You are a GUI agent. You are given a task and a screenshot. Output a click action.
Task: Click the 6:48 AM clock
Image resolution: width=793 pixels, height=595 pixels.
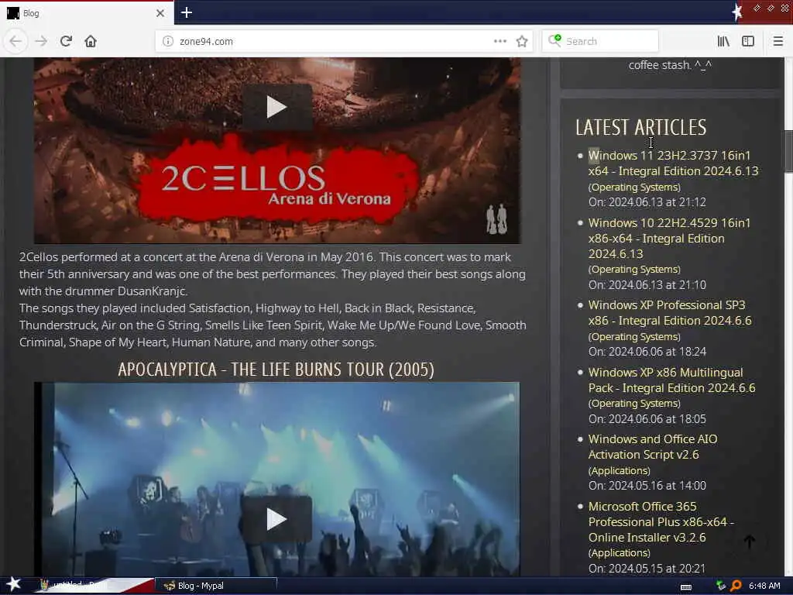point(764,586)
